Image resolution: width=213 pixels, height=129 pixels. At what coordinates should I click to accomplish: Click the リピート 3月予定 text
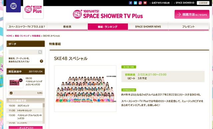[x=137, y=78]
